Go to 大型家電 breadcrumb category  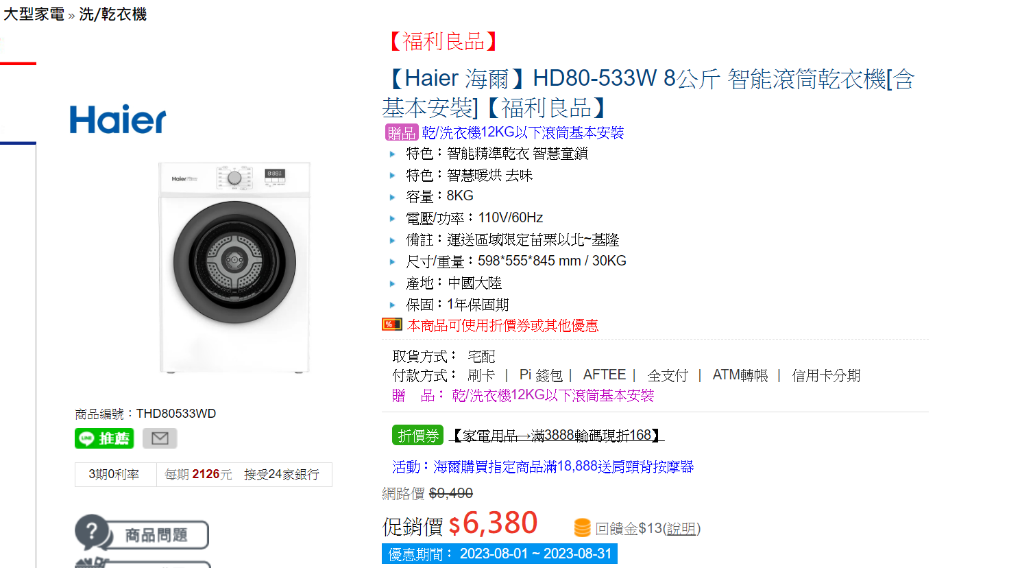click(34, 14)
